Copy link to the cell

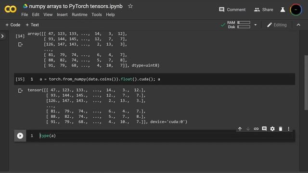256,129
